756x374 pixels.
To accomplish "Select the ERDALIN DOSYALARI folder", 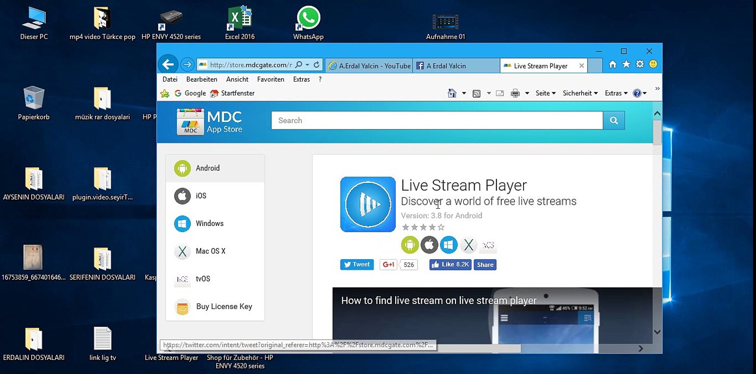I will [x=34, y=344].
